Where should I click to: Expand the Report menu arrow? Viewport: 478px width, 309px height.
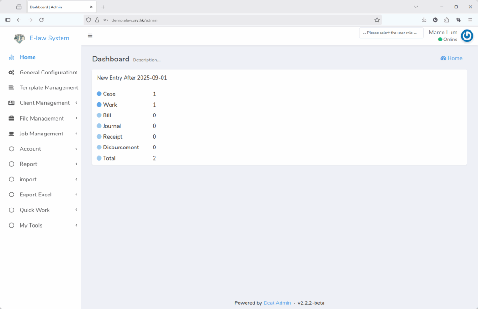point(76,164)
